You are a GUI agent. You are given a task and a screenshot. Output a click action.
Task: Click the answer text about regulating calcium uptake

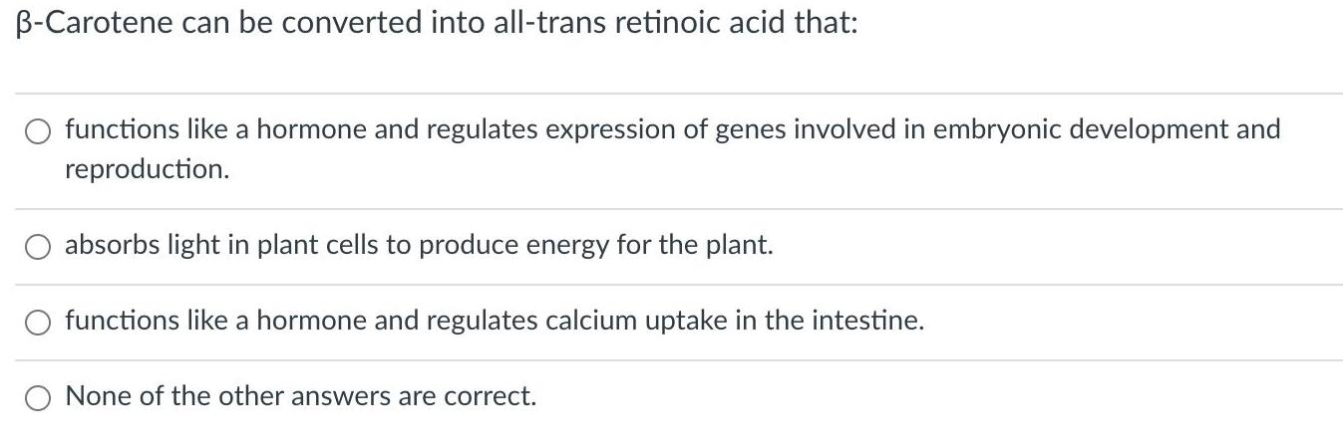[x=495, y=321]
